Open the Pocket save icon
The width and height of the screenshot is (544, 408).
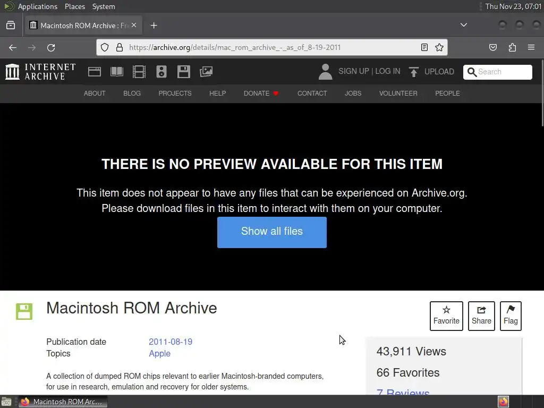point(492,47)
